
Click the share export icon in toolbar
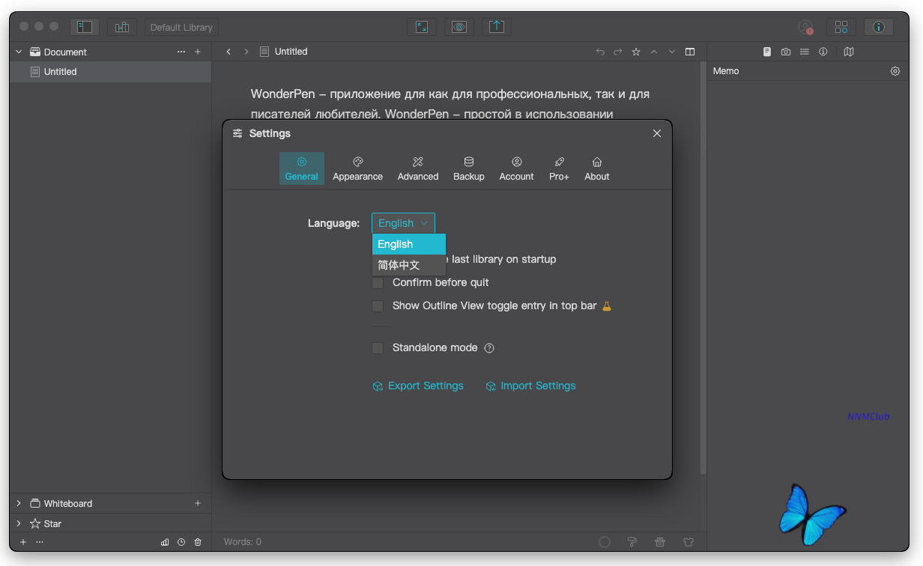click(x=496, y=27)
